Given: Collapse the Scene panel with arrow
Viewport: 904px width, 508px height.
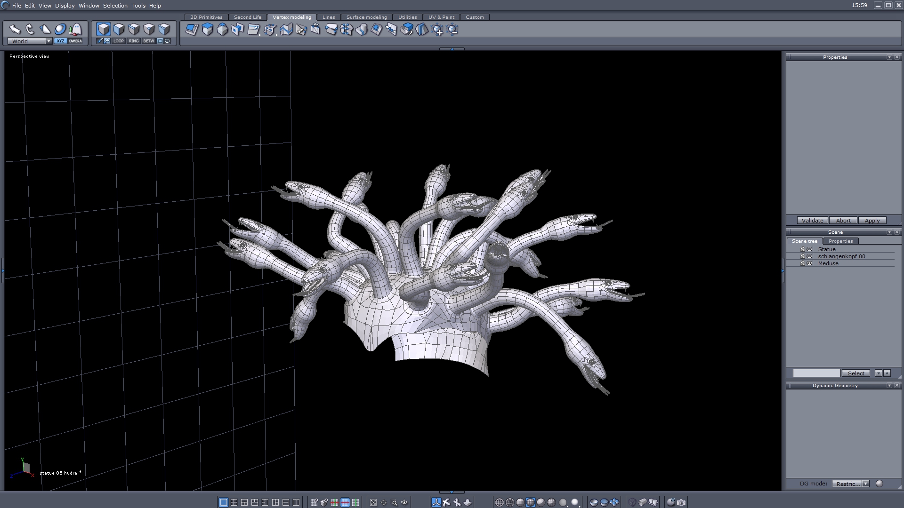Looking at the screenshot, I should [x=889, y=232].
